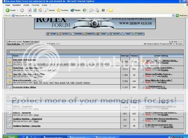
Task: Click status icon beside Andere Marken - Angebote
Action: (9, 120)
